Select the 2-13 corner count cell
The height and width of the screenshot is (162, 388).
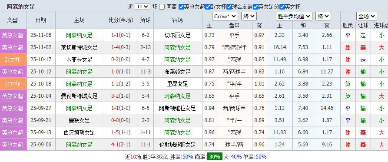146,47
